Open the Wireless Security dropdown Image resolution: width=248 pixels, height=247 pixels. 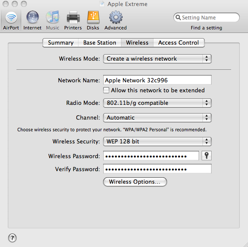point(157,141)
